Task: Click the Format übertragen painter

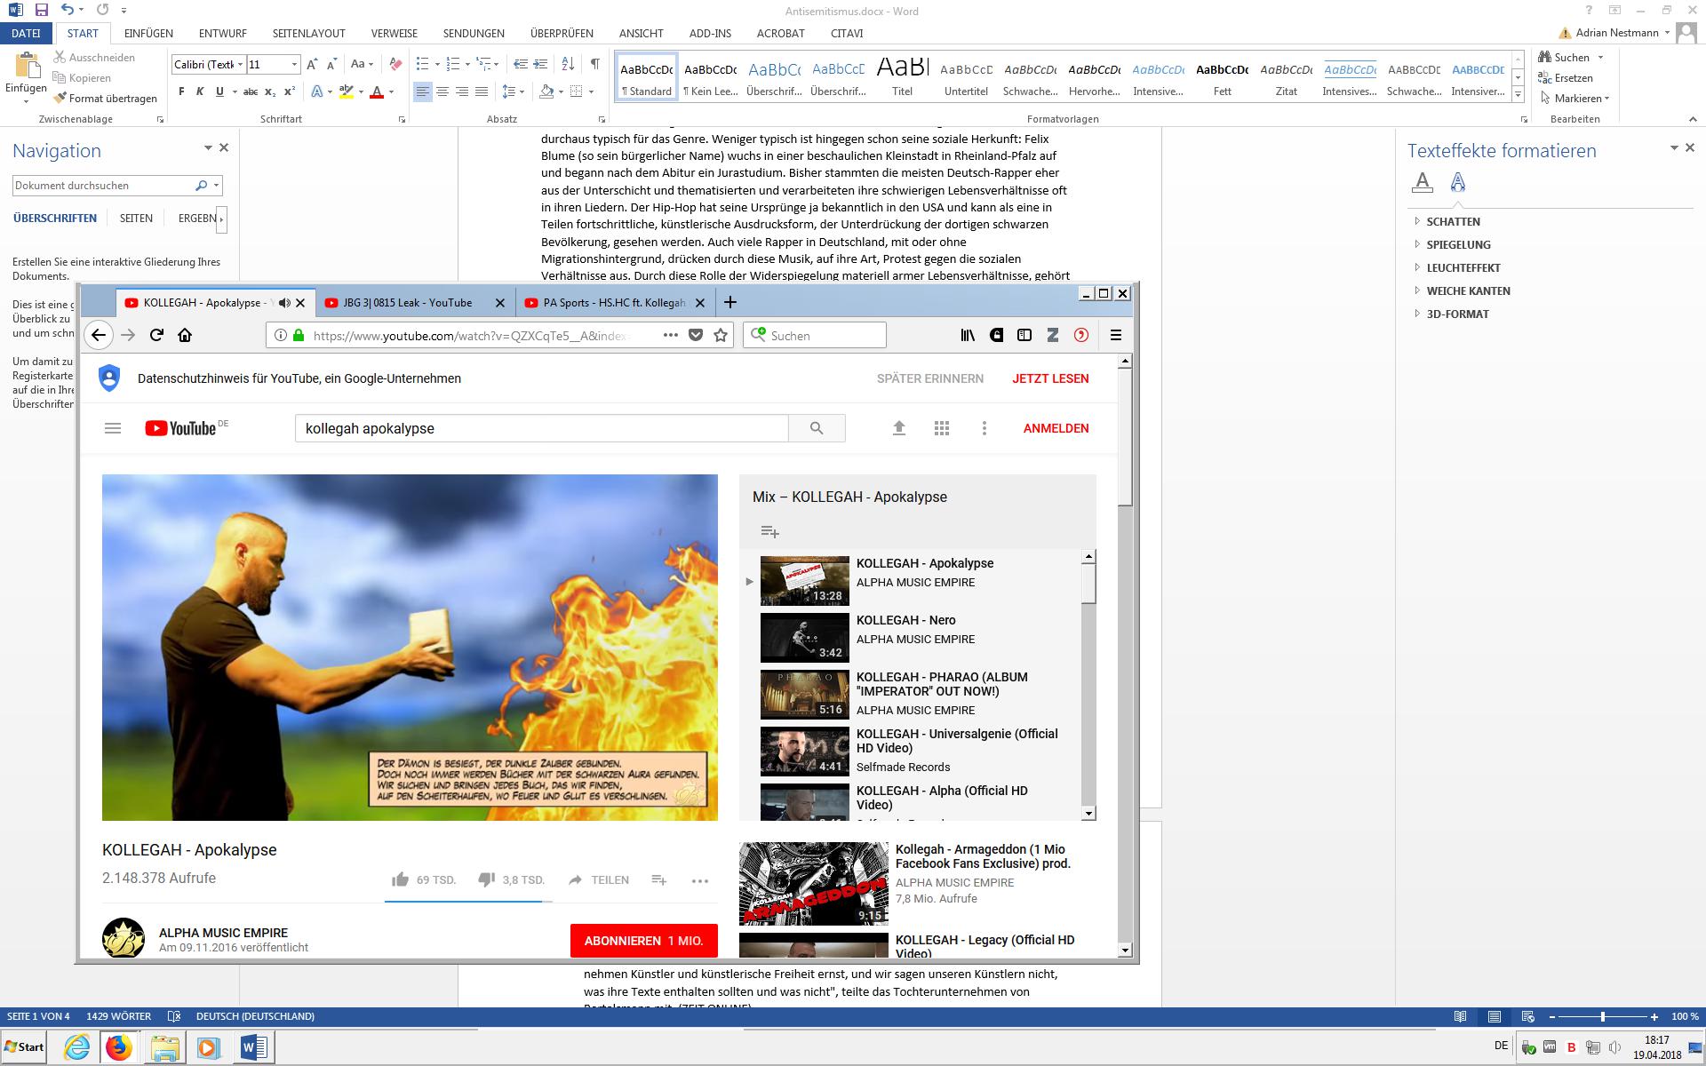Action: coord(106,99)
